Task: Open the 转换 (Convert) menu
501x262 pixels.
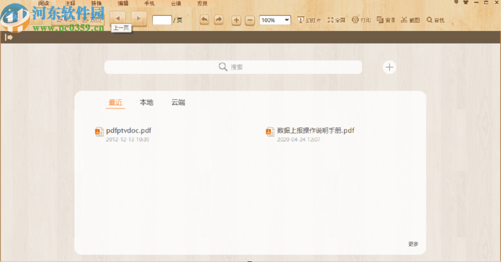Action: (x=96, y=3)
